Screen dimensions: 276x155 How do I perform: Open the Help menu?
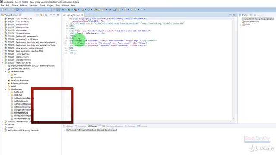coord(73,5)
